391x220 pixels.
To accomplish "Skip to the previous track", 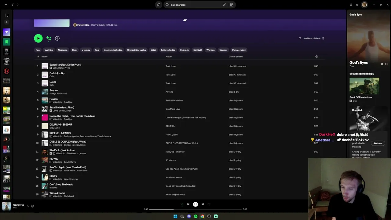I will (x=188, y=204).
